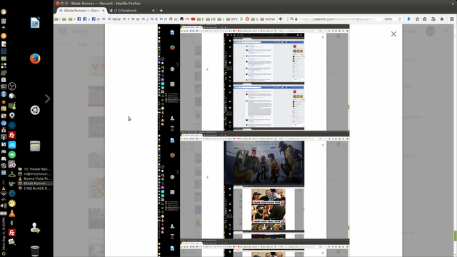Open the upper FileZilla launcher icon
This screenshot has height=257, width=457.
(12, 135)
